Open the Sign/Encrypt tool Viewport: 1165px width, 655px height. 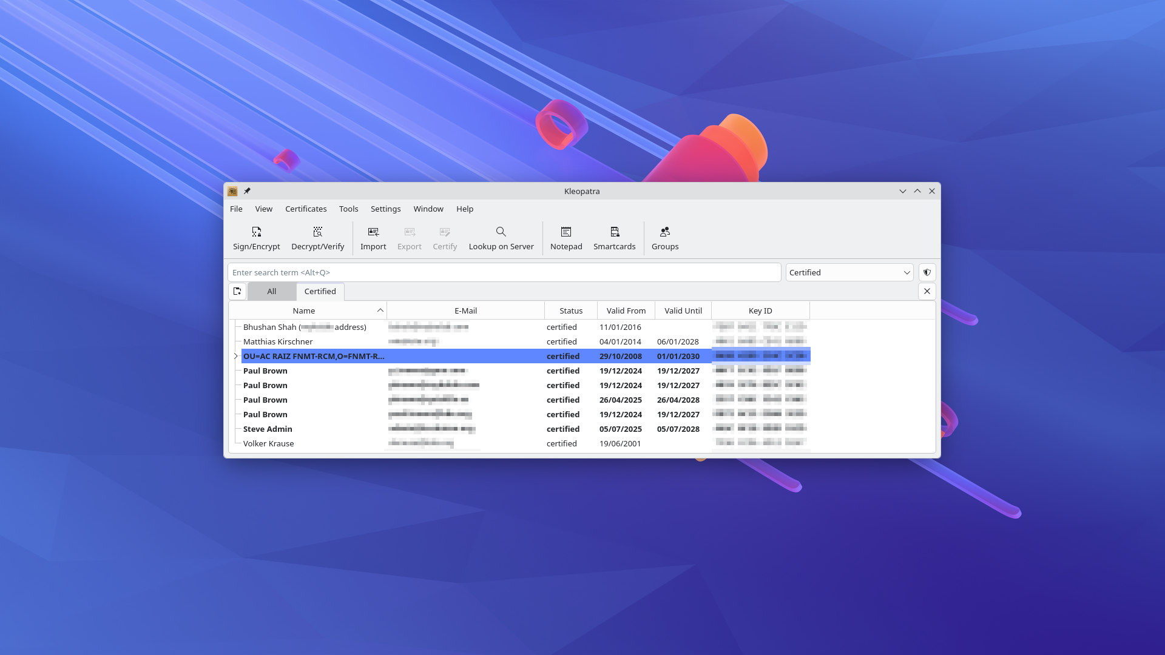(256, 238)
